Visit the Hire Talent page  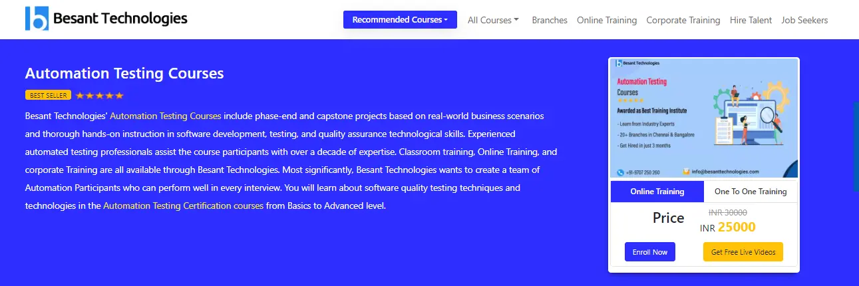pos(751,20)
